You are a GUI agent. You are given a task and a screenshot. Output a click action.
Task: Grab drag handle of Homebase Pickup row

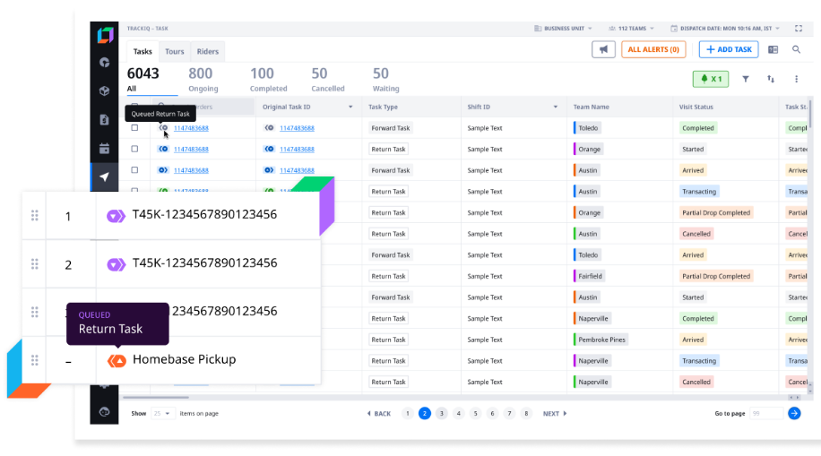[35, 360]
